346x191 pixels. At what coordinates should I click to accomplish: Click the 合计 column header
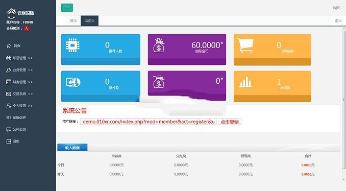(308, 156)
